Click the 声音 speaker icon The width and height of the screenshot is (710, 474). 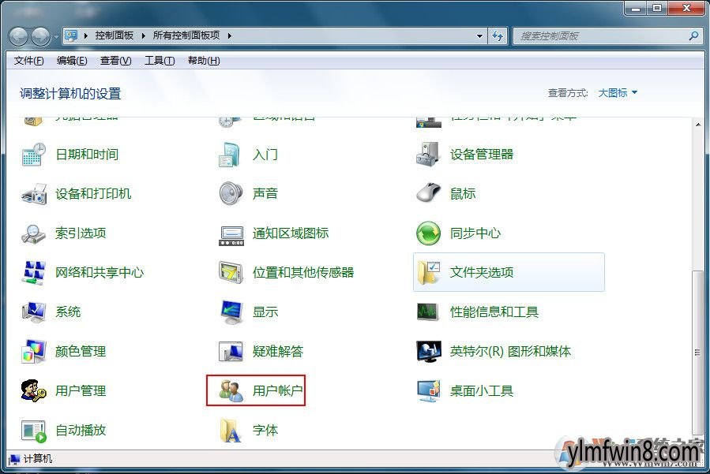click(x=231, y=193)
